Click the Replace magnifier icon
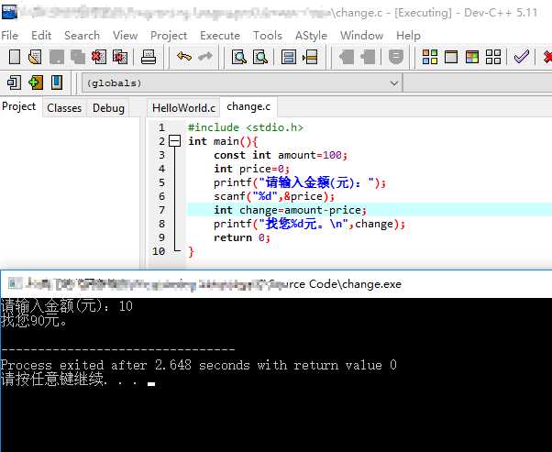The height and width of the screenshot is (452, 552). 260,57
